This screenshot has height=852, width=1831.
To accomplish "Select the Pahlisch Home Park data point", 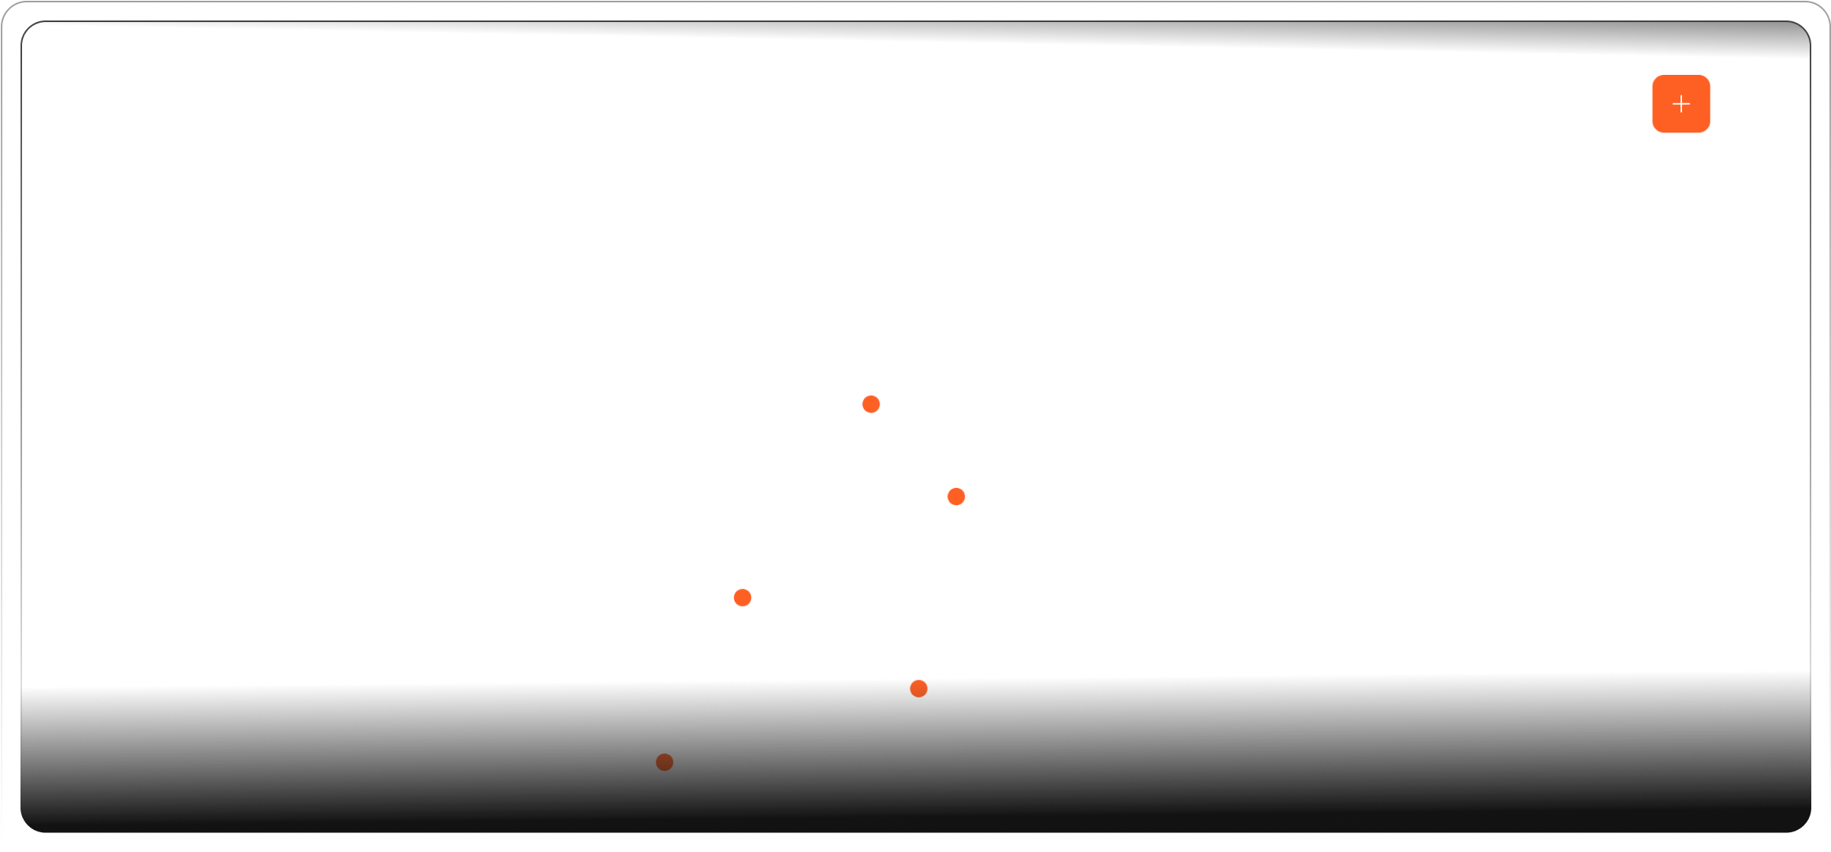I will pyautogui.click(x=918, y=689).
